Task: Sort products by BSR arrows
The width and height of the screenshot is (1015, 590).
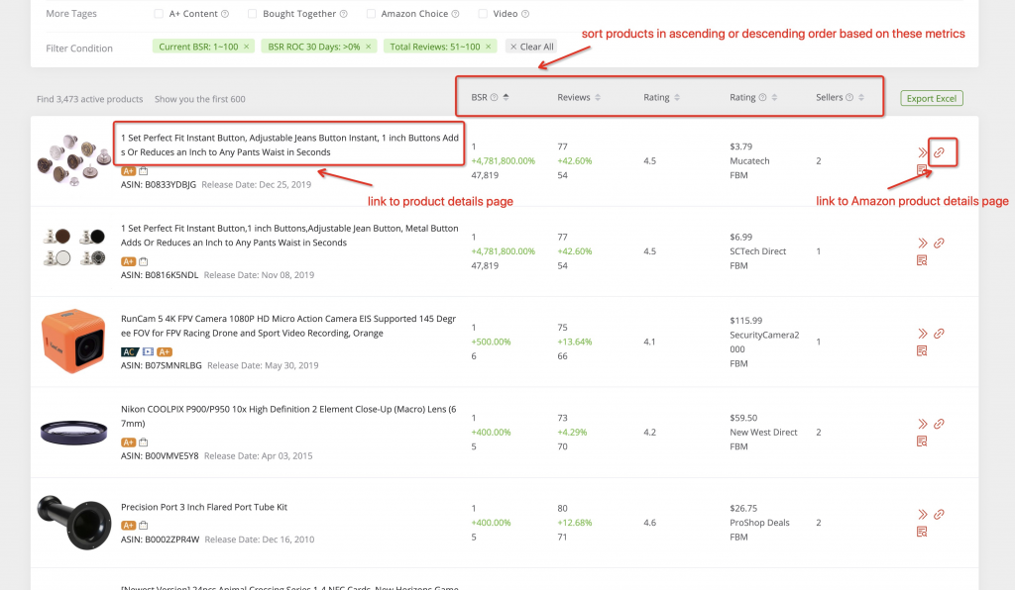Action: click(x=507, y=97)
